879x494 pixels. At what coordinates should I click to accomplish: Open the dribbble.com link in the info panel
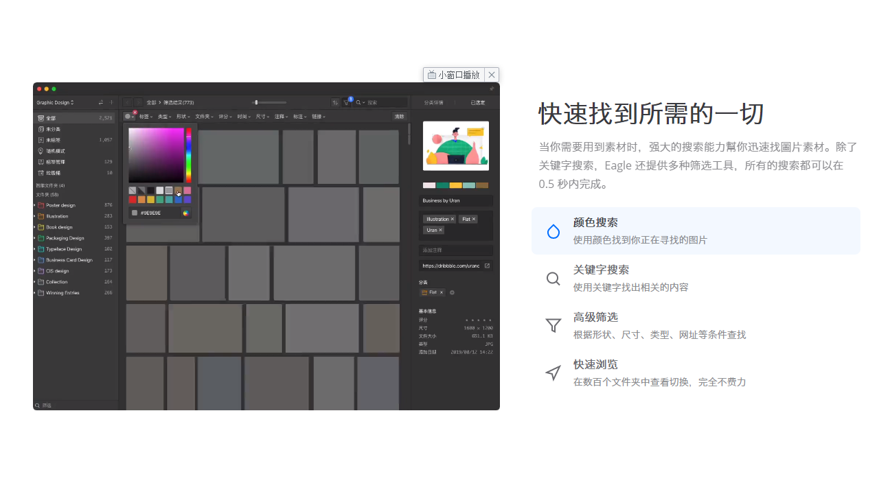(450, 266)
